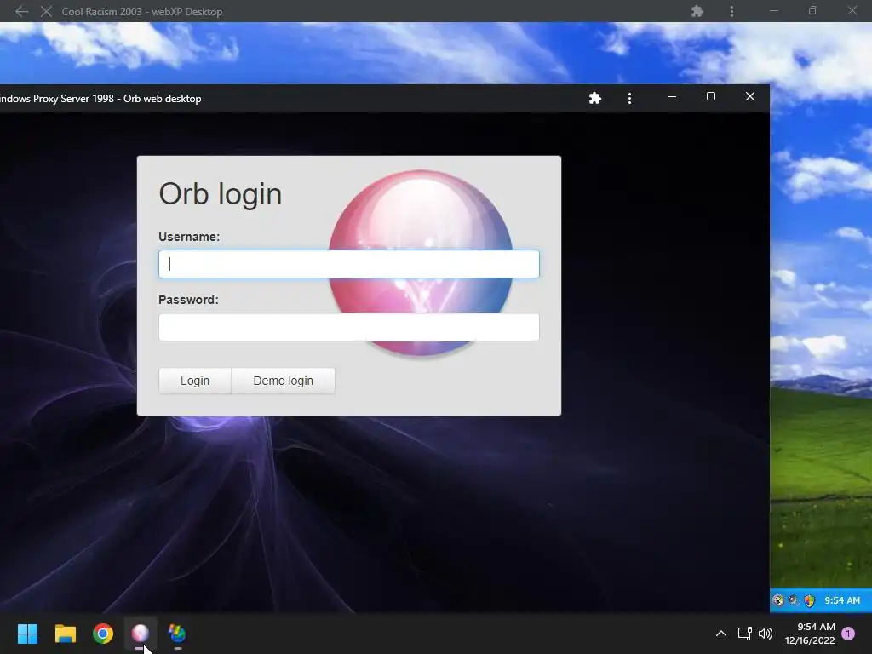The image size is (872, 654).
Task: Click the Username input field
Action: click(x=348, y=264)
